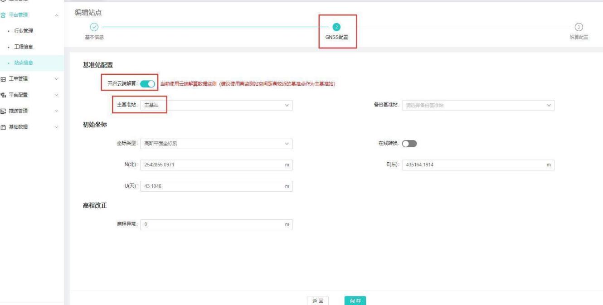Click the 平台配置 sidebar icon

4,95
